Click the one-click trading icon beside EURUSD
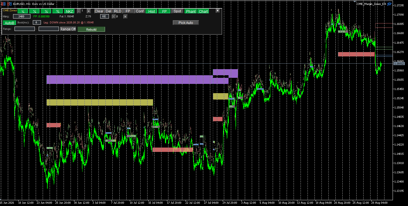Viewport: 408px width, 206px height. pyautogui.click(x=3, y=4)
